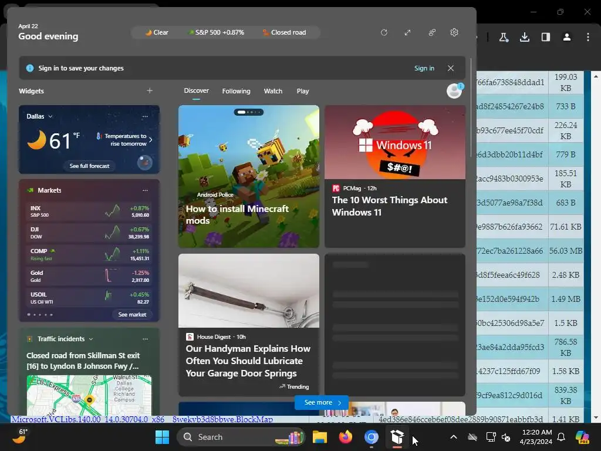Open USOIL US Oil WTI row
This screenshot has height=451, width=601.
89,298
